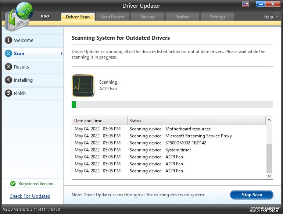Click step 1 Welcome number icon

tap(8, 40)
